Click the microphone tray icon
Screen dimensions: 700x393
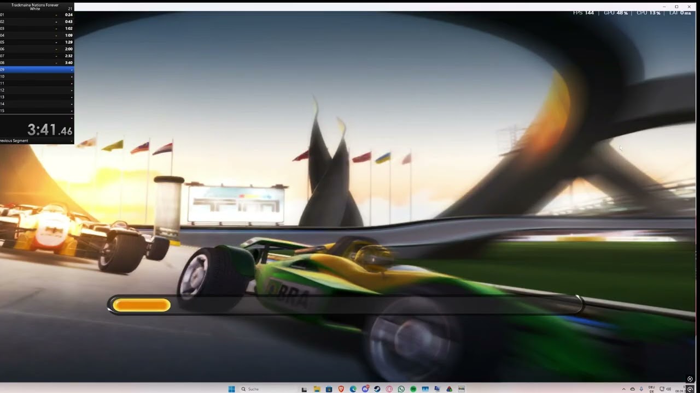641,389
